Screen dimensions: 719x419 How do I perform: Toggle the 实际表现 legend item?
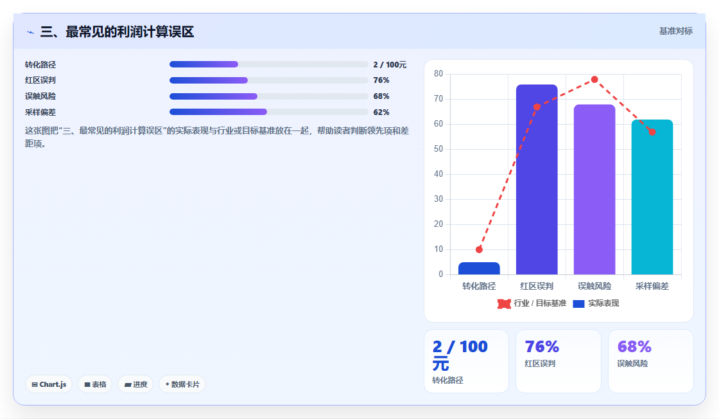click(x=596, y=303)
